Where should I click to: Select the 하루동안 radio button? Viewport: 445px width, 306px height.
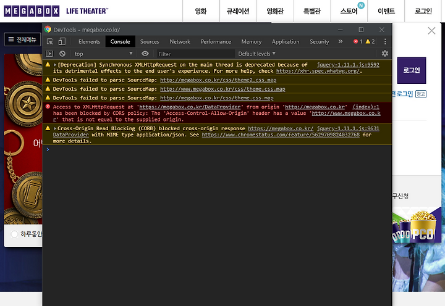(14, 234)
